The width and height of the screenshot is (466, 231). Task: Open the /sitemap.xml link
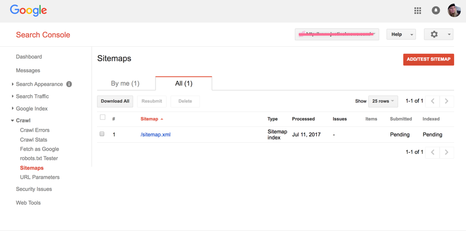(155, 135)
